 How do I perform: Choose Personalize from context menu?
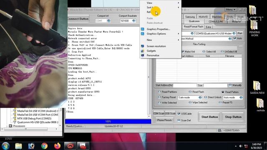point(160,55)
